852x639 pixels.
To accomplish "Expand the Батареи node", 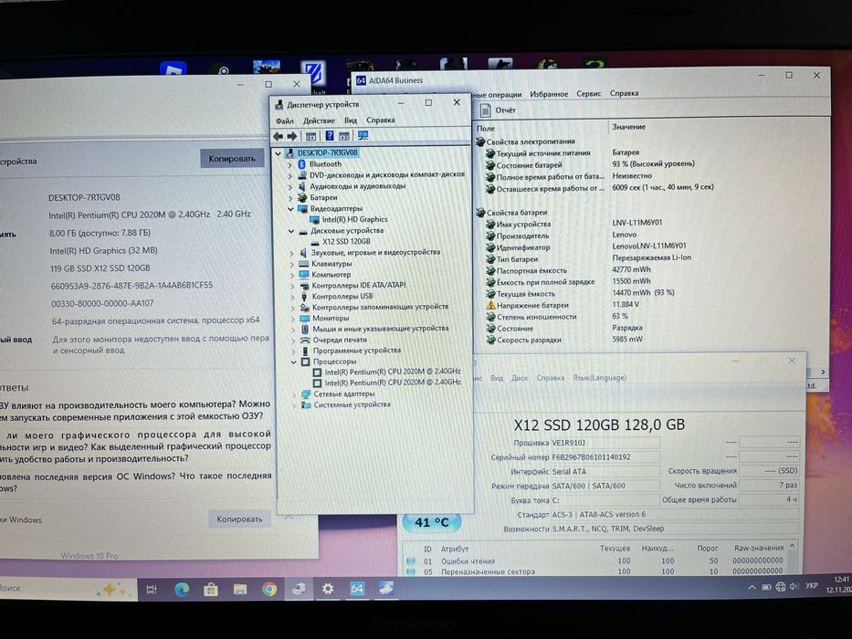I will [x=290, y=198].
